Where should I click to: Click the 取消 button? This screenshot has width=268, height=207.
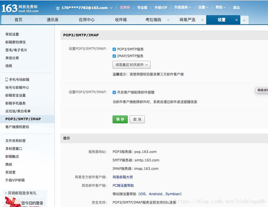pyautogui.click(x=137, y=119)
